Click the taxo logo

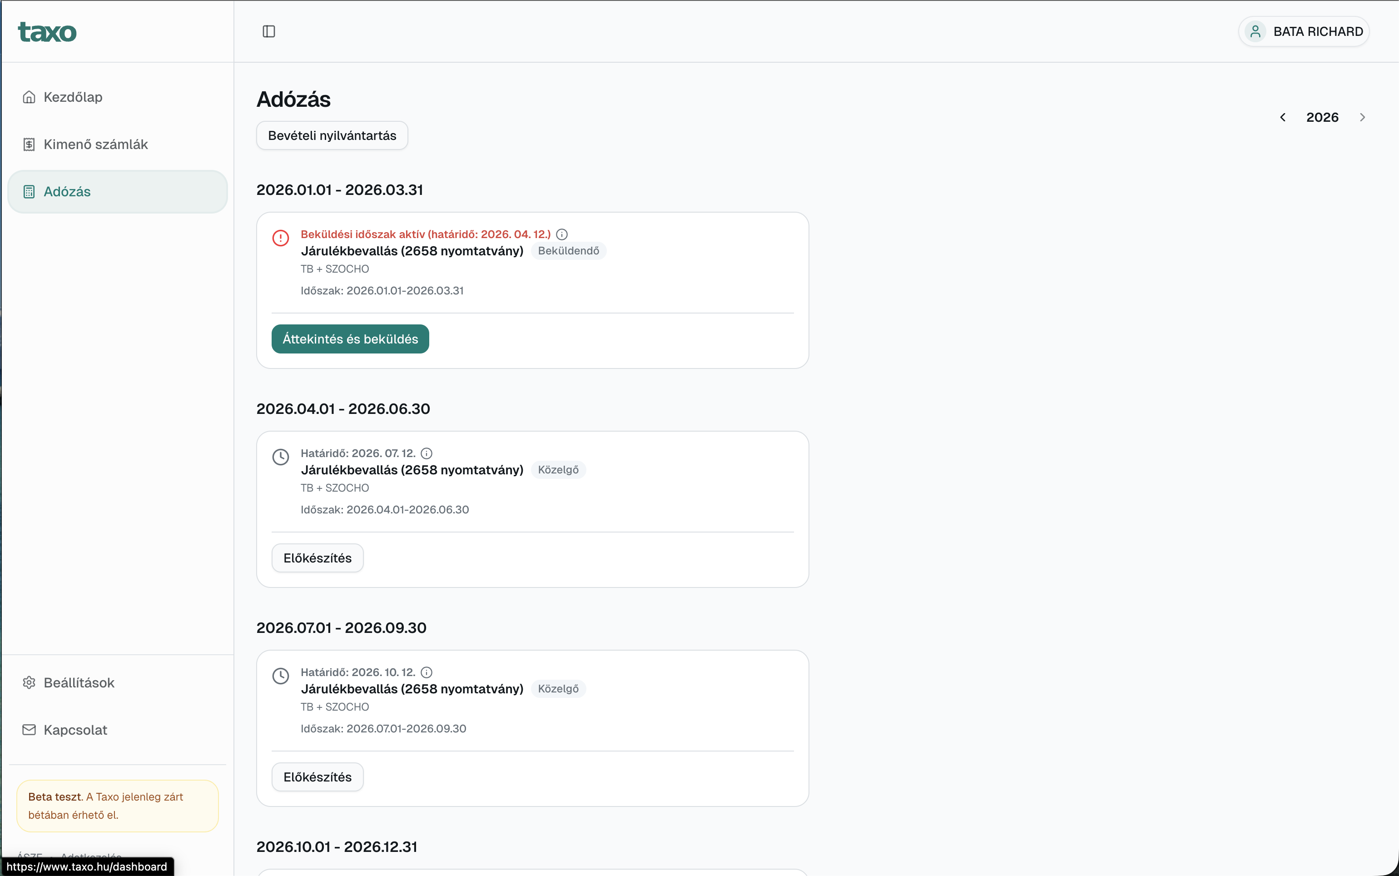point(48,32)
